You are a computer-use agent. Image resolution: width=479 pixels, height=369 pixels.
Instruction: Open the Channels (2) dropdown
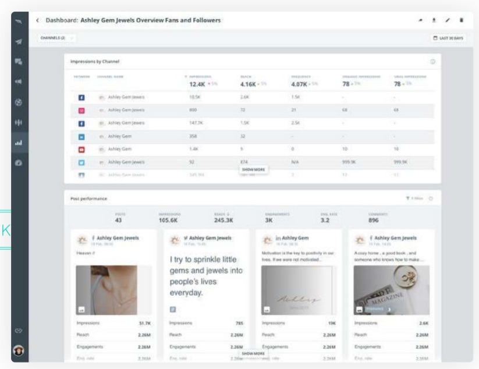[56, 38]
